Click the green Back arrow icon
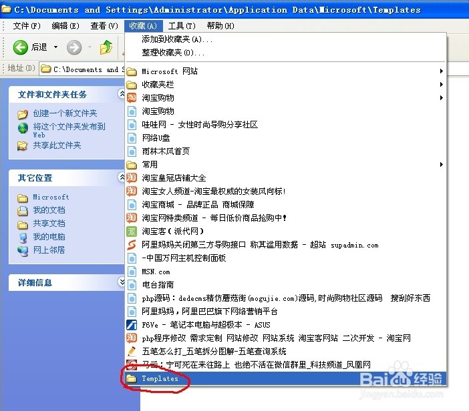Image resolution: width=469 pixels, height=411 pixels. (x=20, y=47)
